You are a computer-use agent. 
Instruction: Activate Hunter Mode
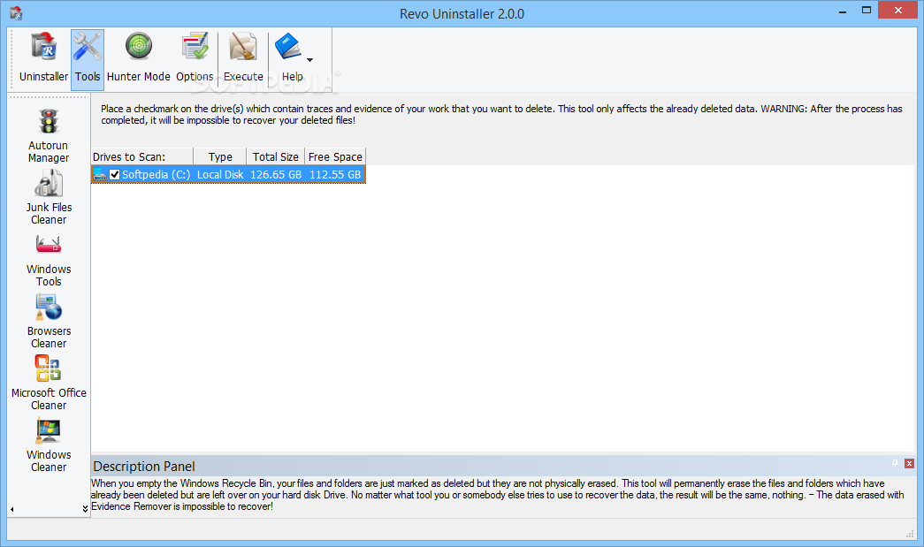139,59
